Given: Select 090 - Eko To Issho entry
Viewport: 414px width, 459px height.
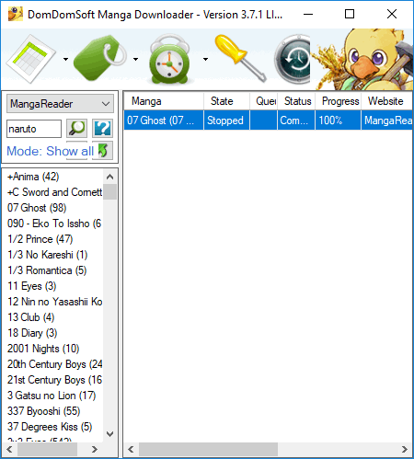Looking at the screenshot, I should pyautogui.click(x=54, y=224).
